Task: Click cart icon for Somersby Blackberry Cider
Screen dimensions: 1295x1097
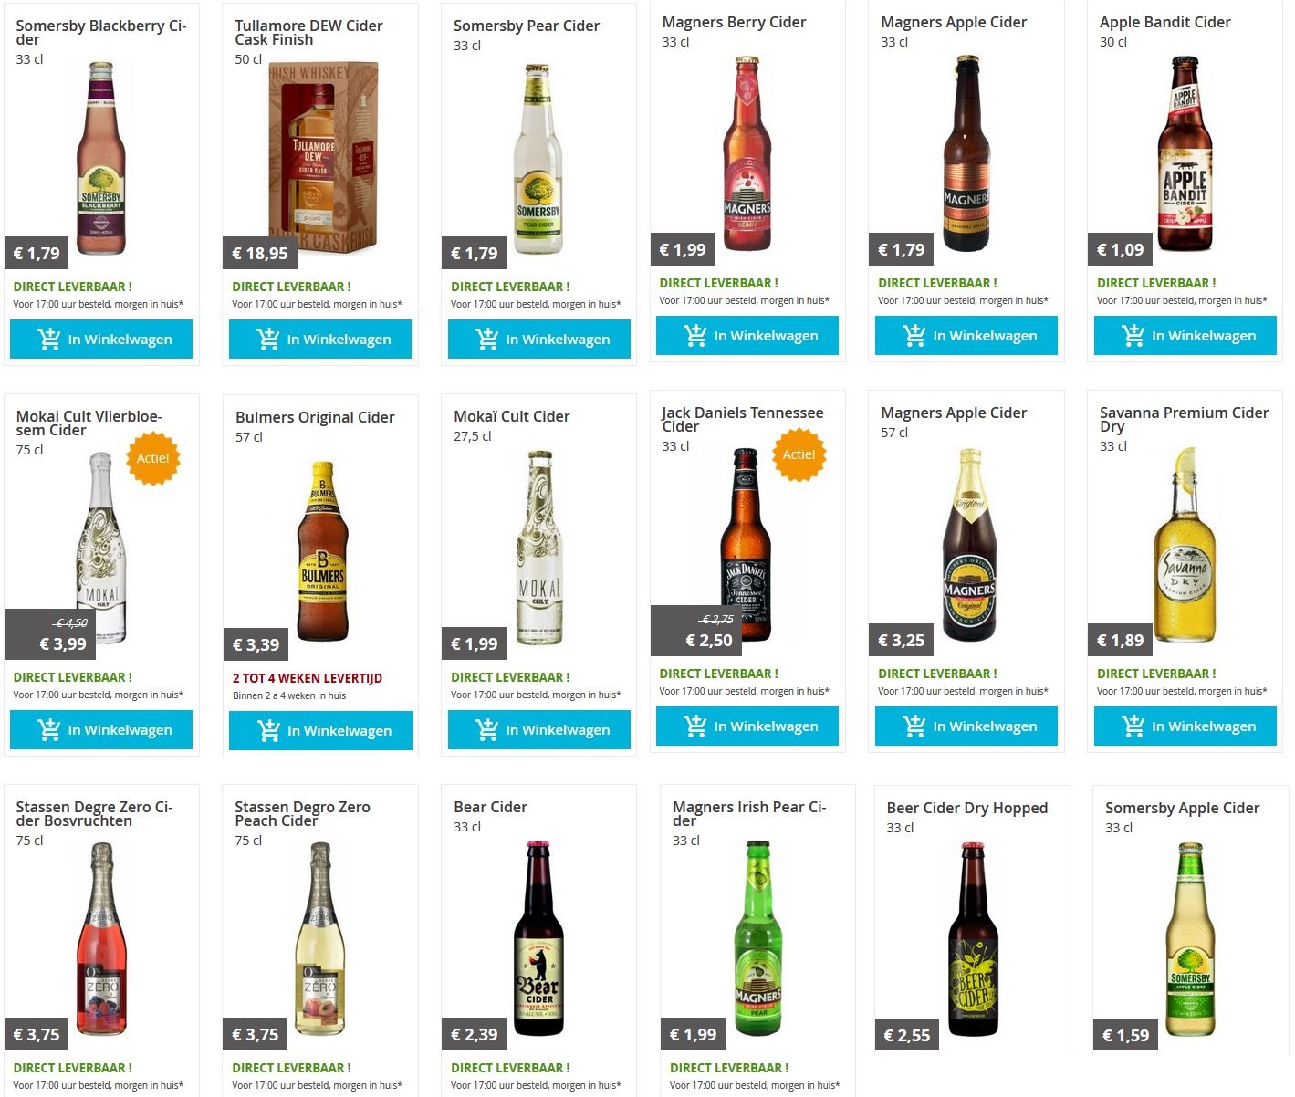Action: pos(49,340)
